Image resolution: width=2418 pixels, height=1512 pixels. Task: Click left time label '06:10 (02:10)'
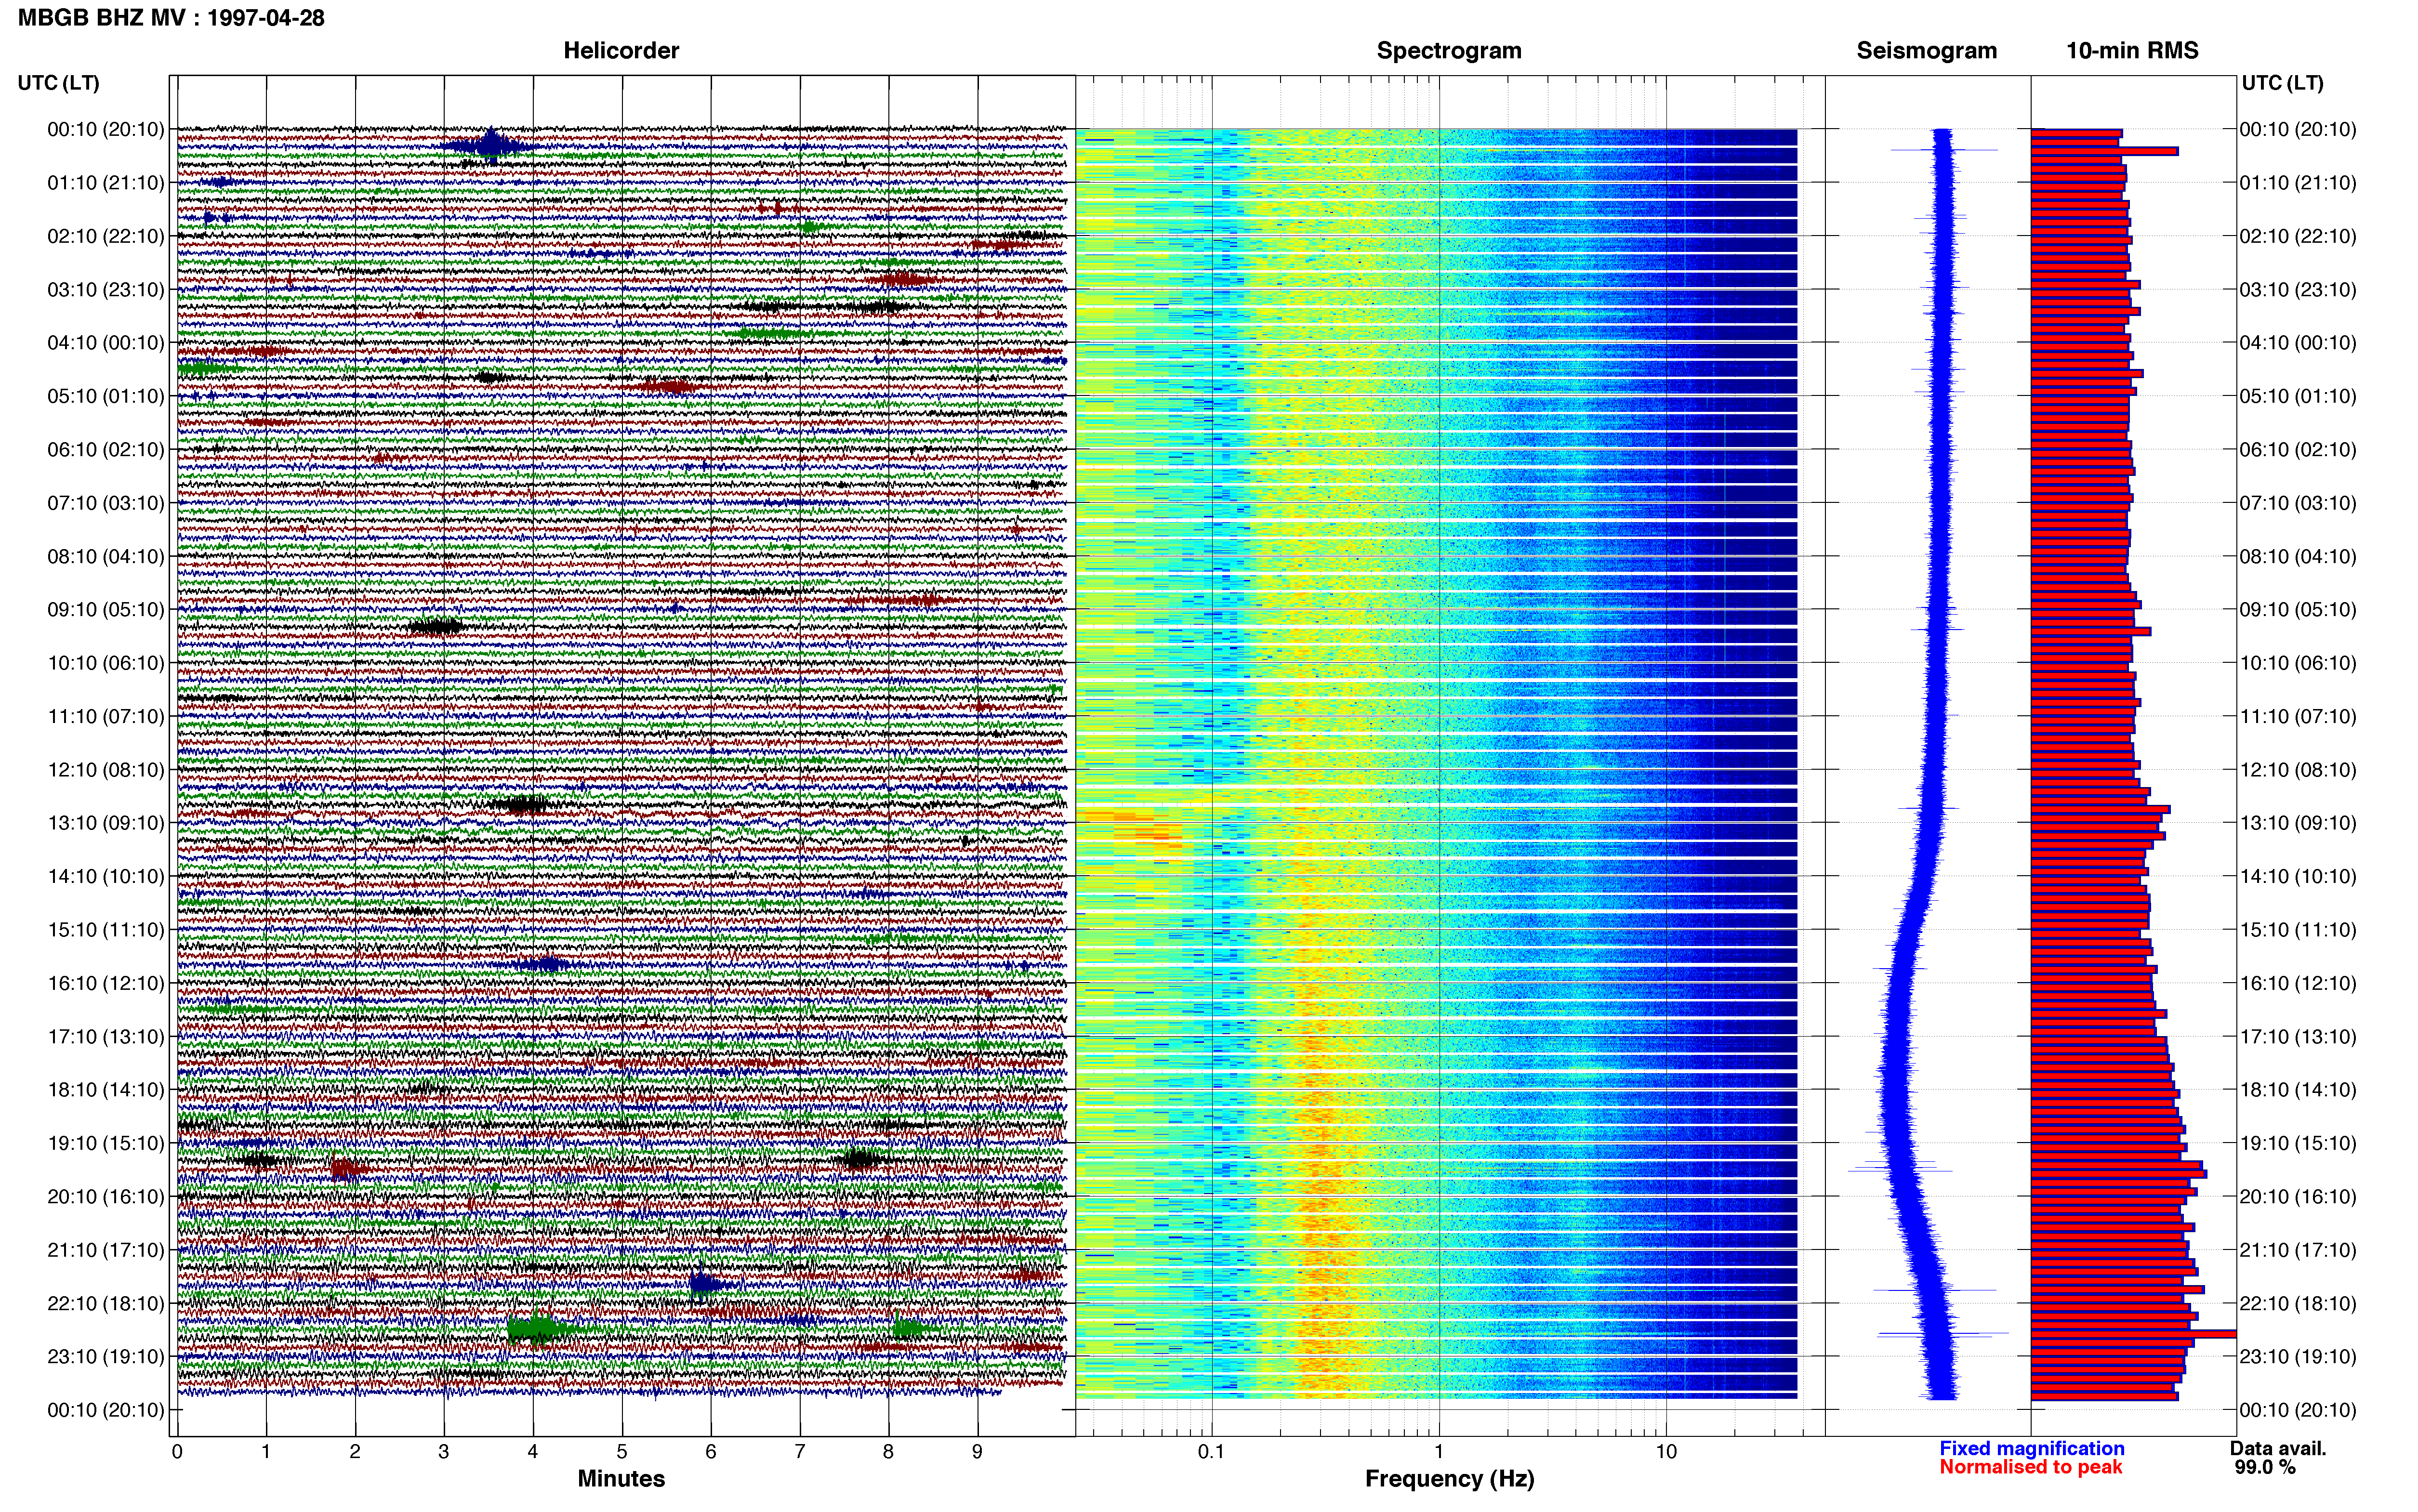pyautogui.click(x=106, y=449)
